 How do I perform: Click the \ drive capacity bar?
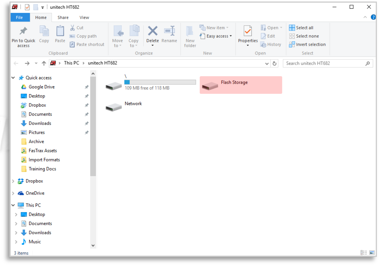pyautogui.click(x=160, y=82)
